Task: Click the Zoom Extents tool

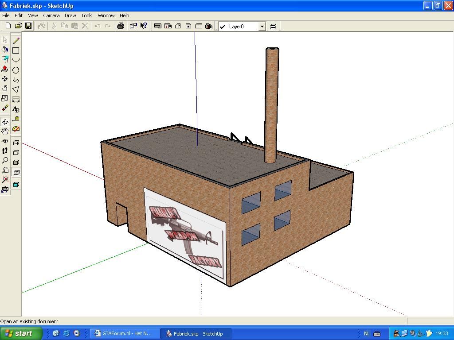Action: click(5, 180)
